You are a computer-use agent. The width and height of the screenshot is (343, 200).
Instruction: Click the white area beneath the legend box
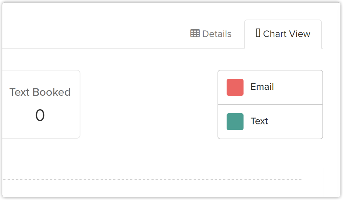pos(270,157)
